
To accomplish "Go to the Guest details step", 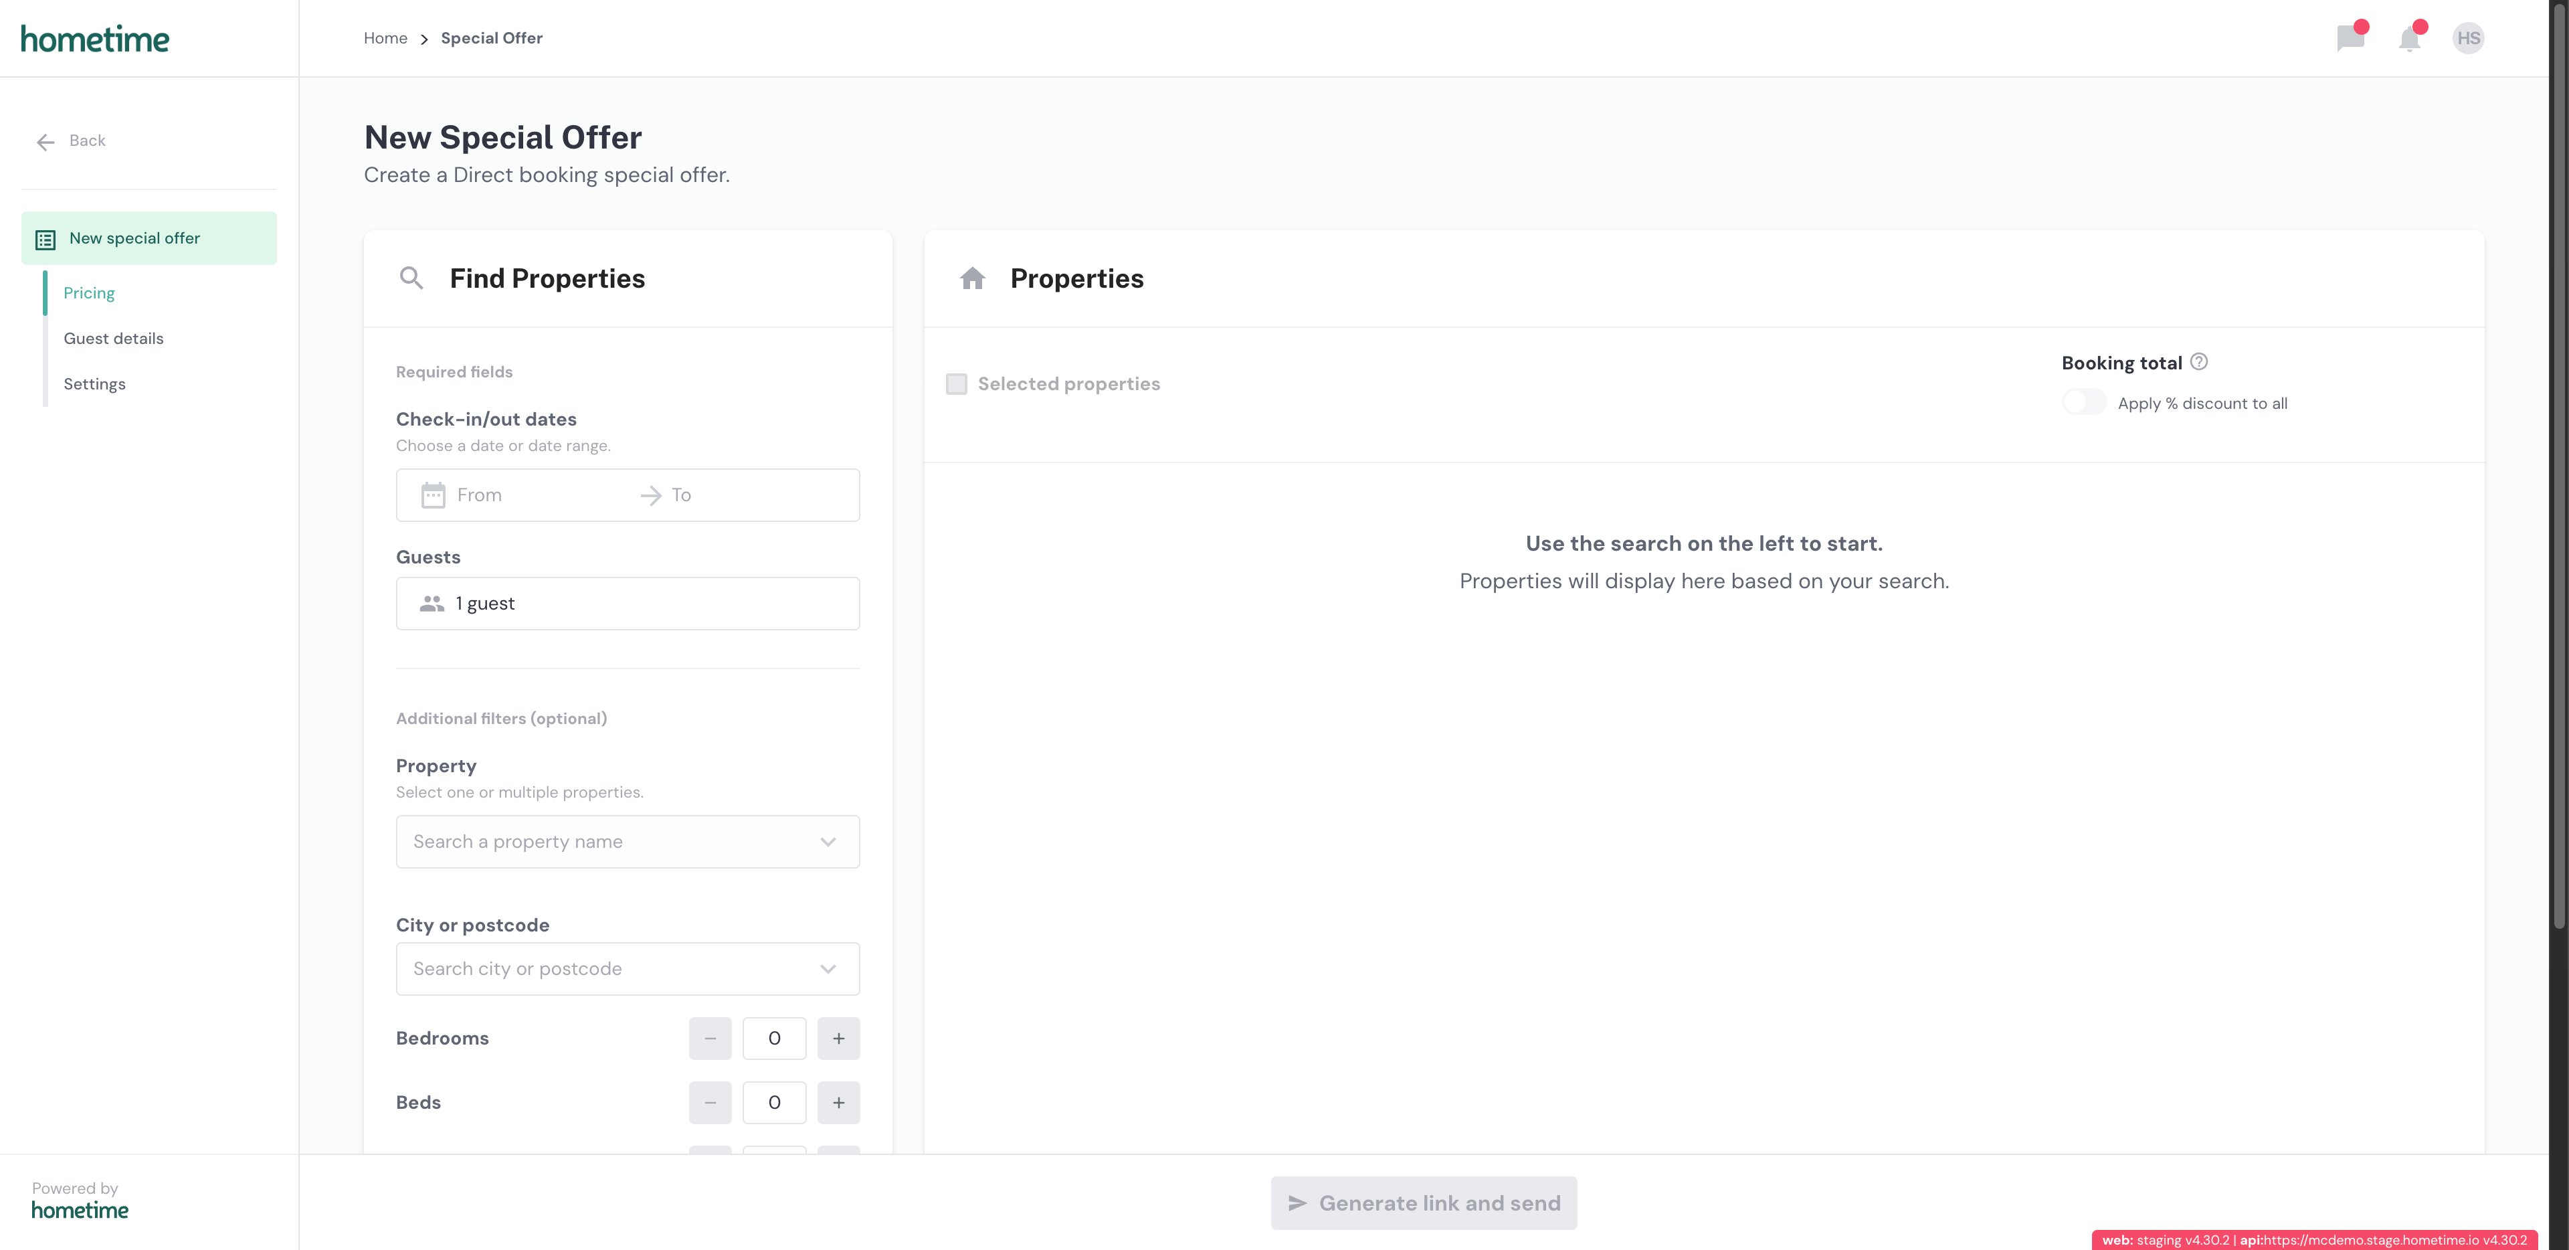I will (114, 339).
